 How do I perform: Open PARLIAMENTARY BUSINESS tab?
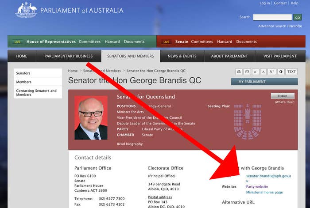pos(68,56)
